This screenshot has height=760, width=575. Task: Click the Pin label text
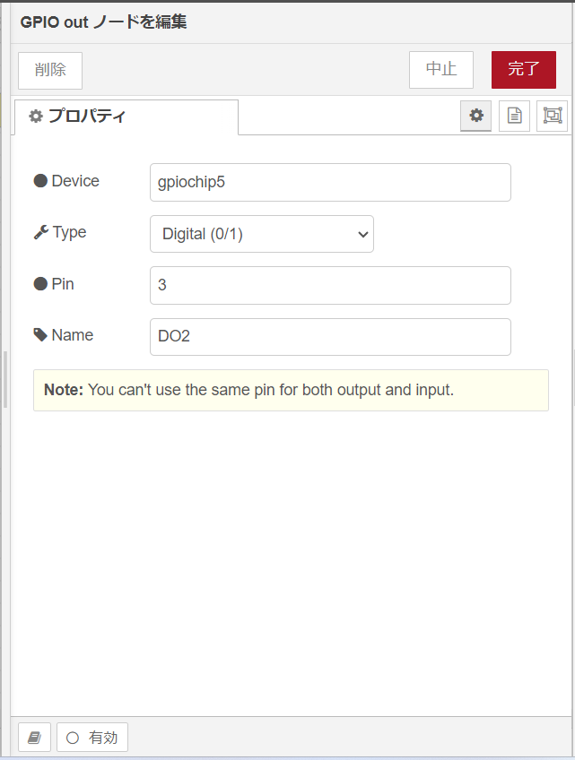[63, 284]
